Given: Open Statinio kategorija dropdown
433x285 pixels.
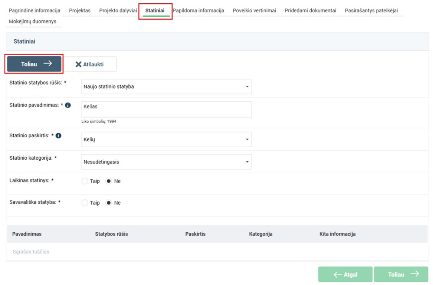Looking at the screenshot, I should click(166, 162).
